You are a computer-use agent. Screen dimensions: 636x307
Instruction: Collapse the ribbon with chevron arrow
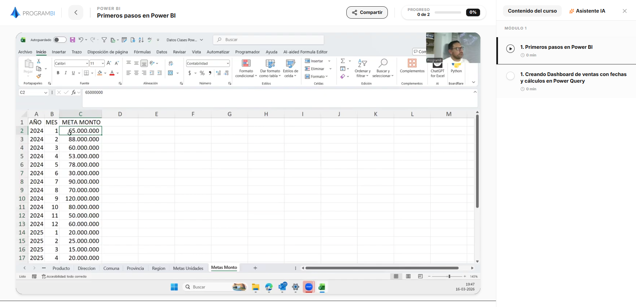[x=473, y=82]
